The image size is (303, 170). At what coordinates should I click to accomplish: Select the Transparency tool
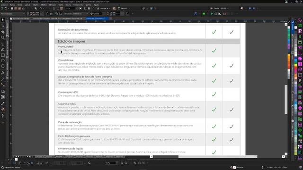(3, 97)
